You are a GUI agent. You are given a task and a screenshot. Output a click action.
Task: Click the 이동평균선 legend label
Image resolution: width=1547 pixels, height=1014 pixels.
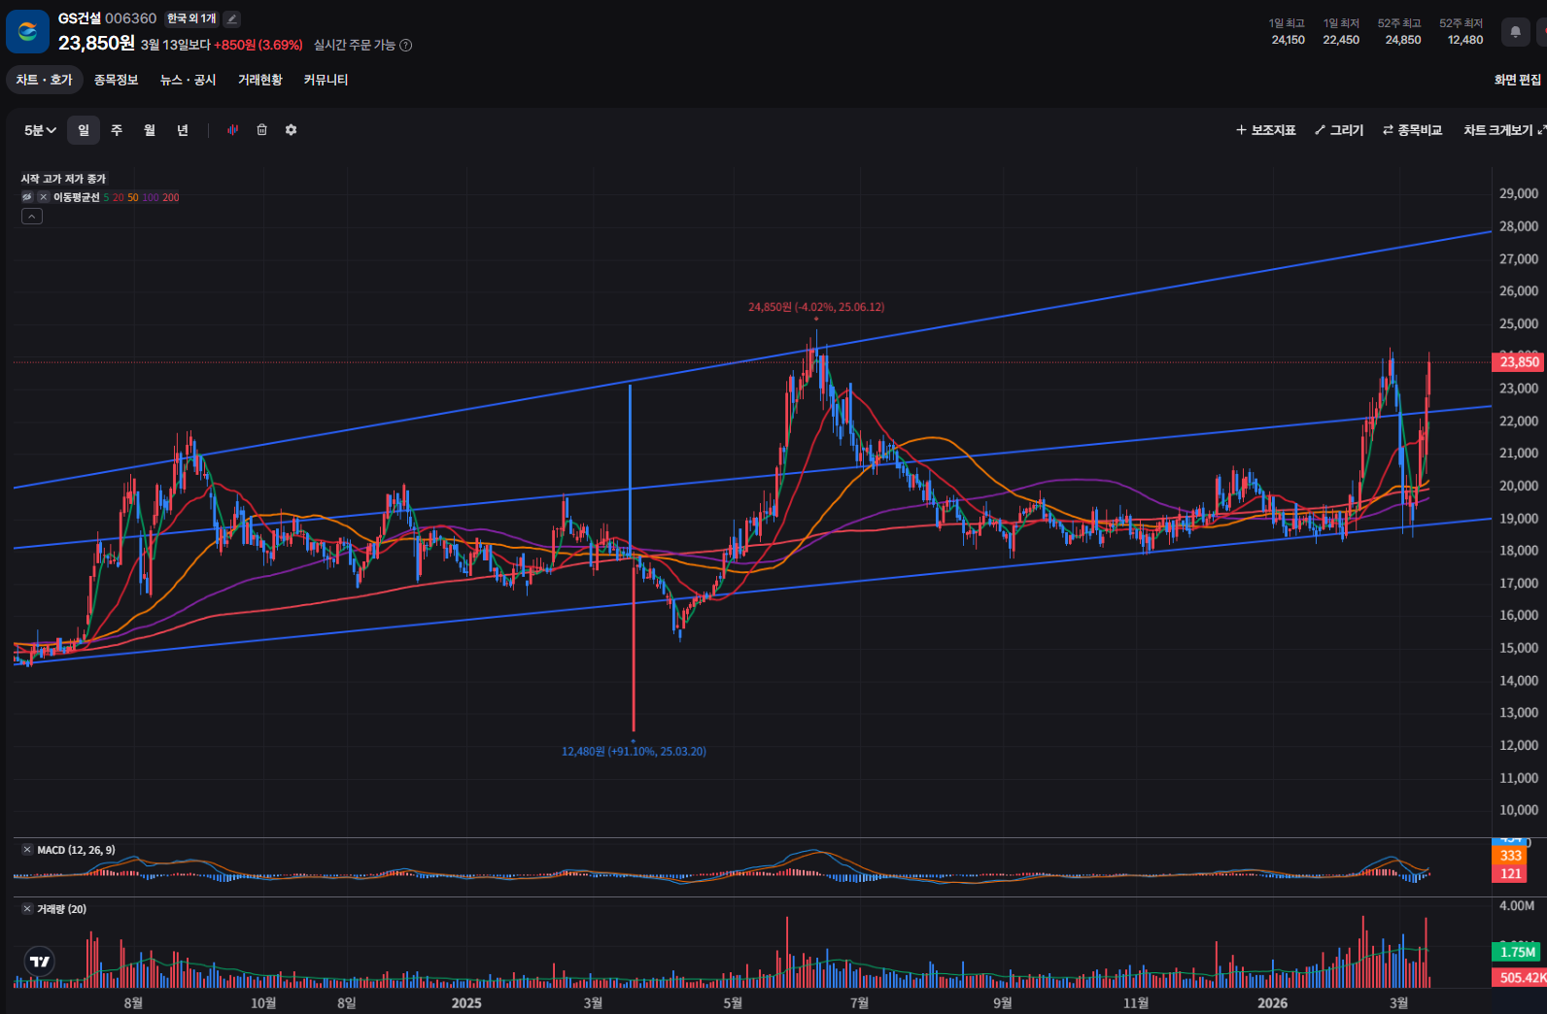pos(76,197)
